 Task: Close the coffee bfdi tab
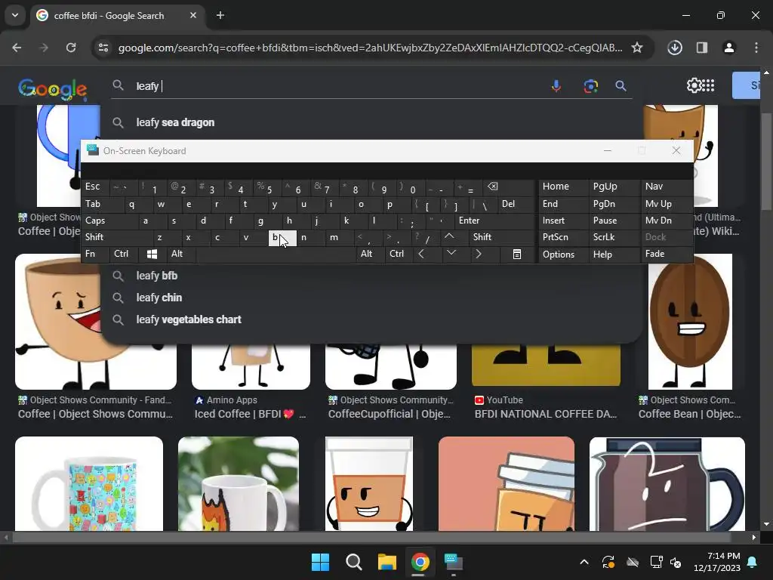click(193, 15)
